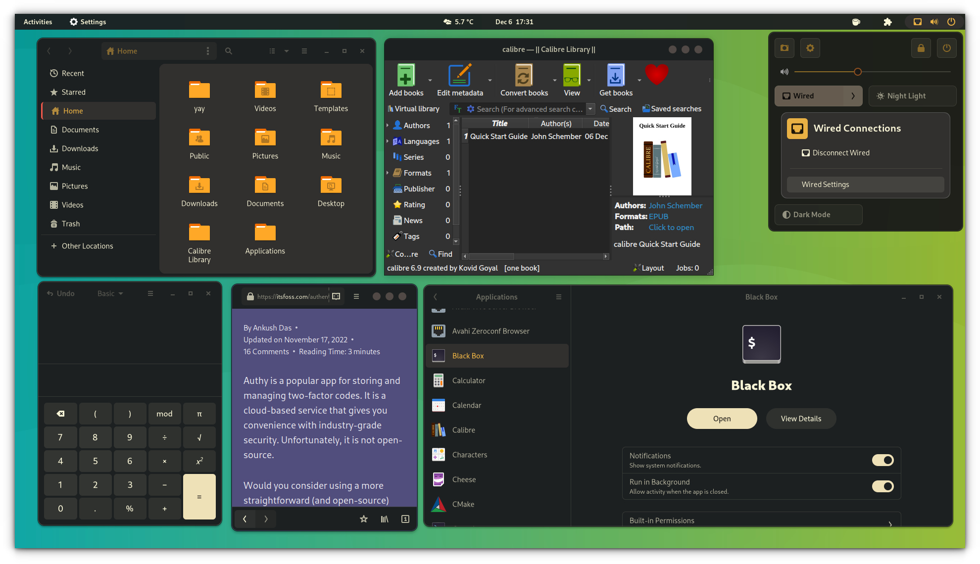Open the calibre search history dropdown arrow

(590, 109)
